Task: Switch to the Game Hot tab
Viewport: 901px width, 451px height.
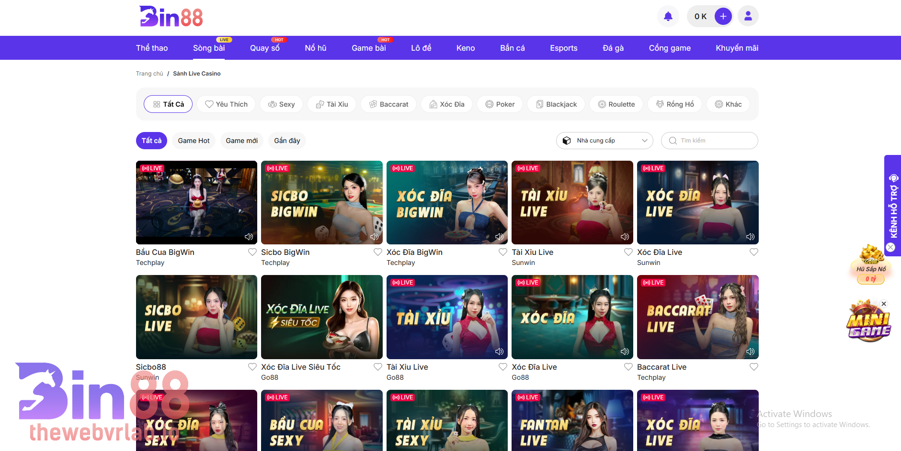Action: (194, 140)
